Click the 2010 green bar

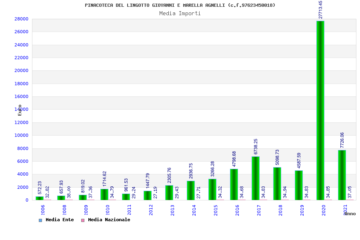tap(104, 194)
